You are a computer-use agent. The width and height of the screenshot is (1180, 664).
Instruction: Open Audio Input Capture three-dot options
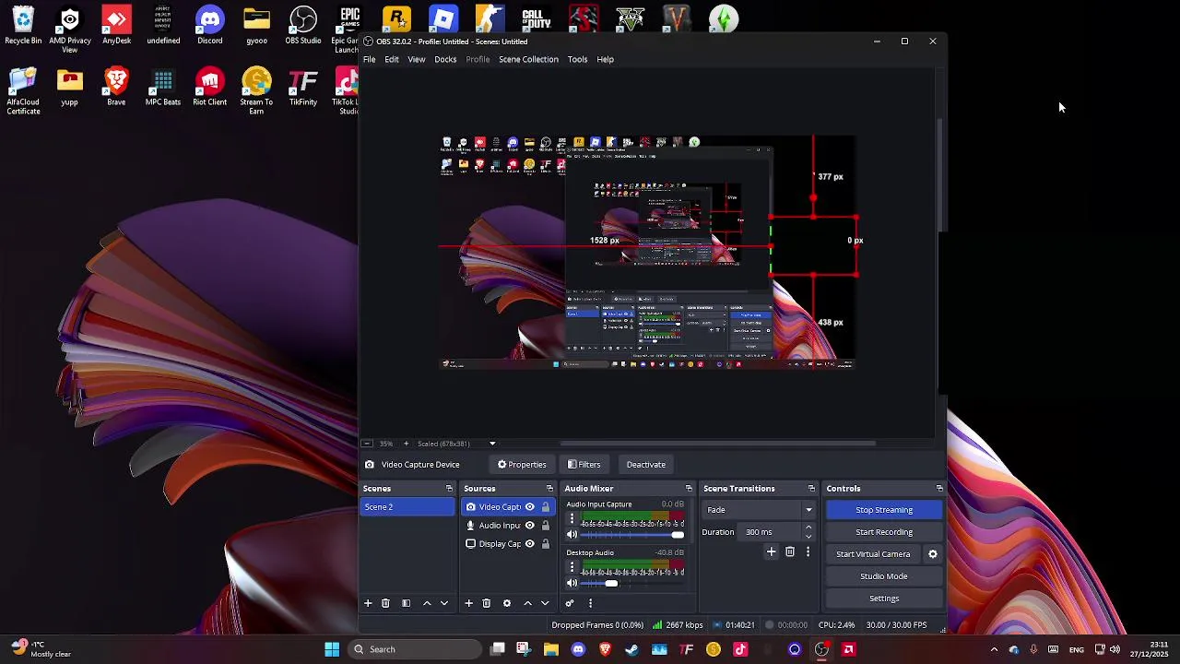click(x=572, y=518)
